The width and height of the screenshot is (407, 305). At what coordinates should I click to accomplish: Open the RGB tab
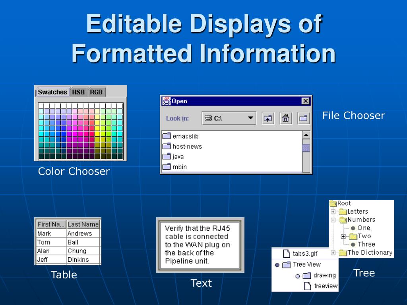pyautogui.click(x=96, y=92)
